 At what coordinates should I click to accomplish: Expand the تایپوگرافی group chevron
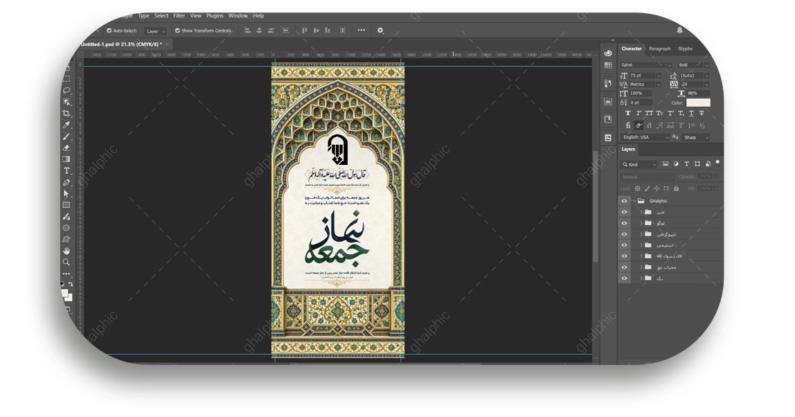(641, 234)
